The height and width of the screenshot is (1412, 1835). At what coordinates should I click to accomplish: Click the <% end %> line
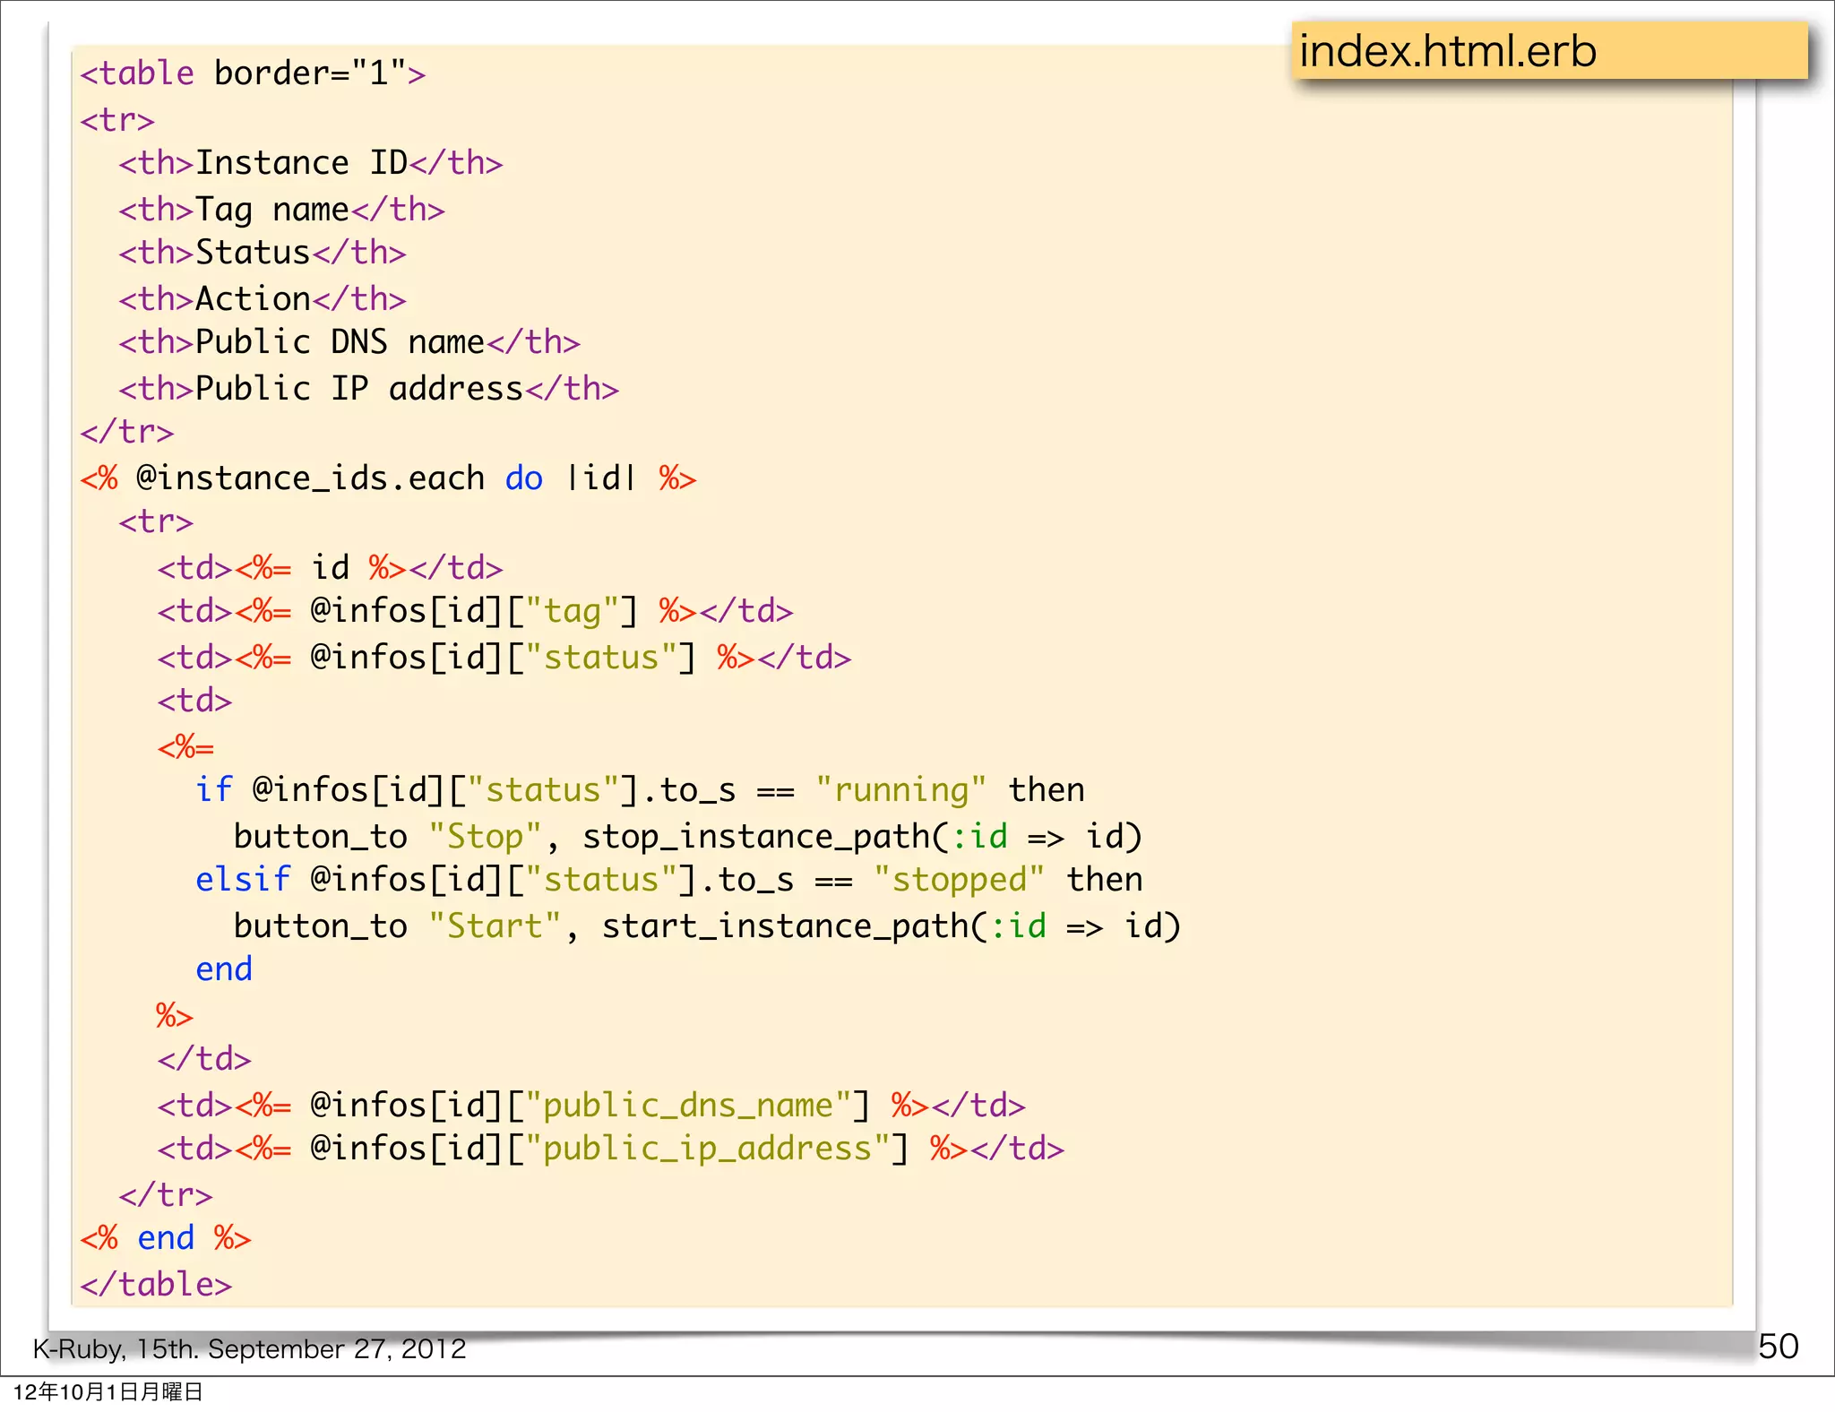click(166, 1238)
